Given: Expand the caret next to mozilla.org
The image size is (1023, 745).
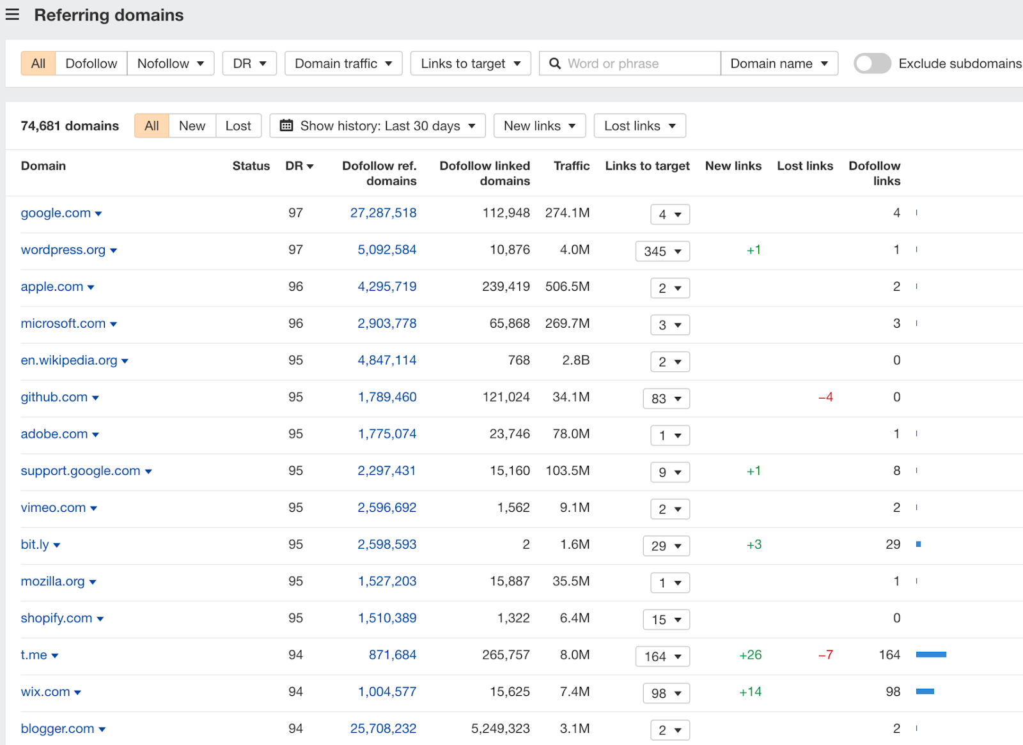Looking at the screenshot, I should (x=93, y=582).
